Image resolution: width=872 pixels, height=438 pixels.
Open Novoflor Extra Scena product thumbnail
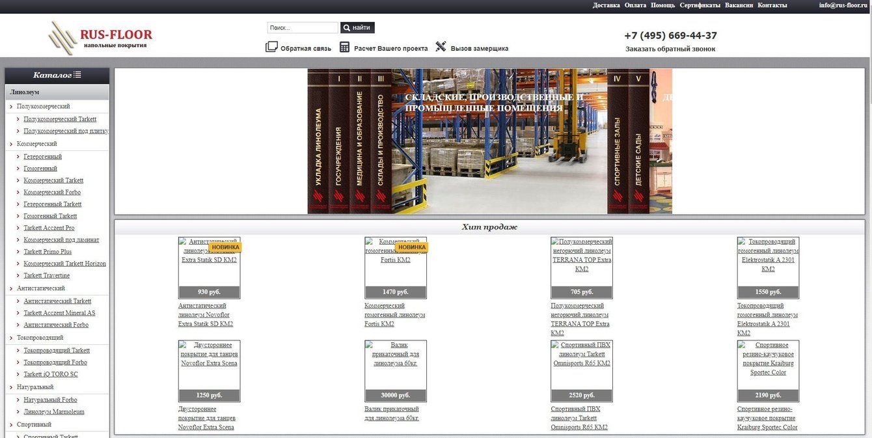coord(209,371)
